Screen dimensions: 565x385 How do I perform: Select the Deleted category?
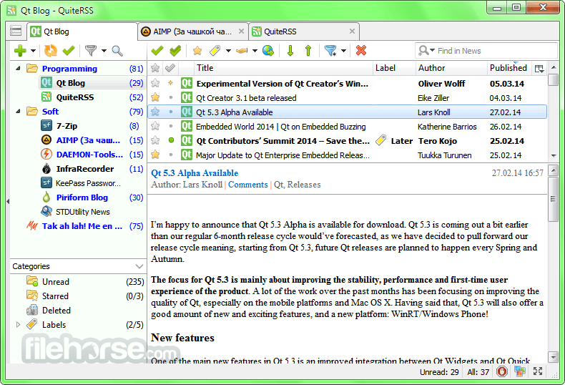coord(78,311)
